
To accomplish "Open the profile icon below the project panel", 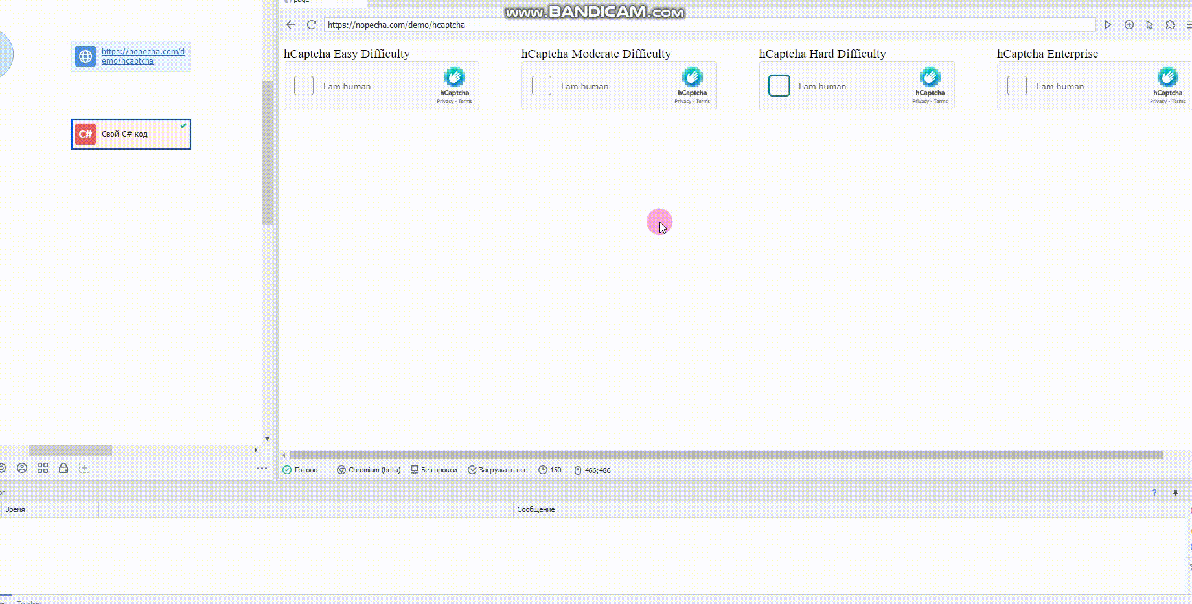I will [22, 468].
